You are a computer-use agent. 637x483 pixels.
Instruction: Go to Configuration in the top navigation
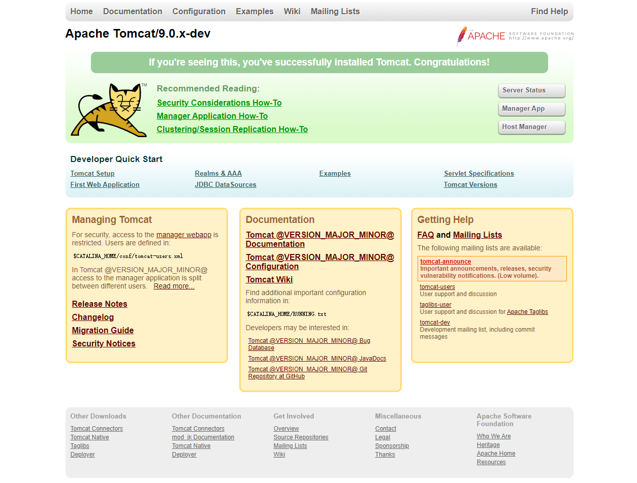(199, 11)
